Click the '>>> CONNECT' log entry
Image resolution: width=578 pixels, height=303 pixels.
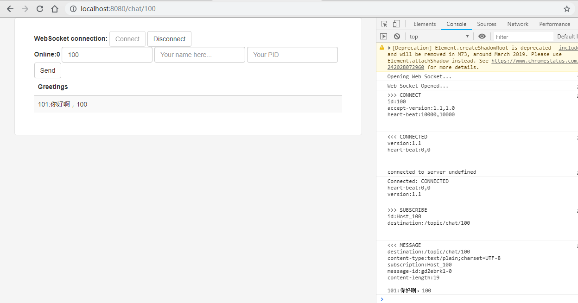[404, 95]
